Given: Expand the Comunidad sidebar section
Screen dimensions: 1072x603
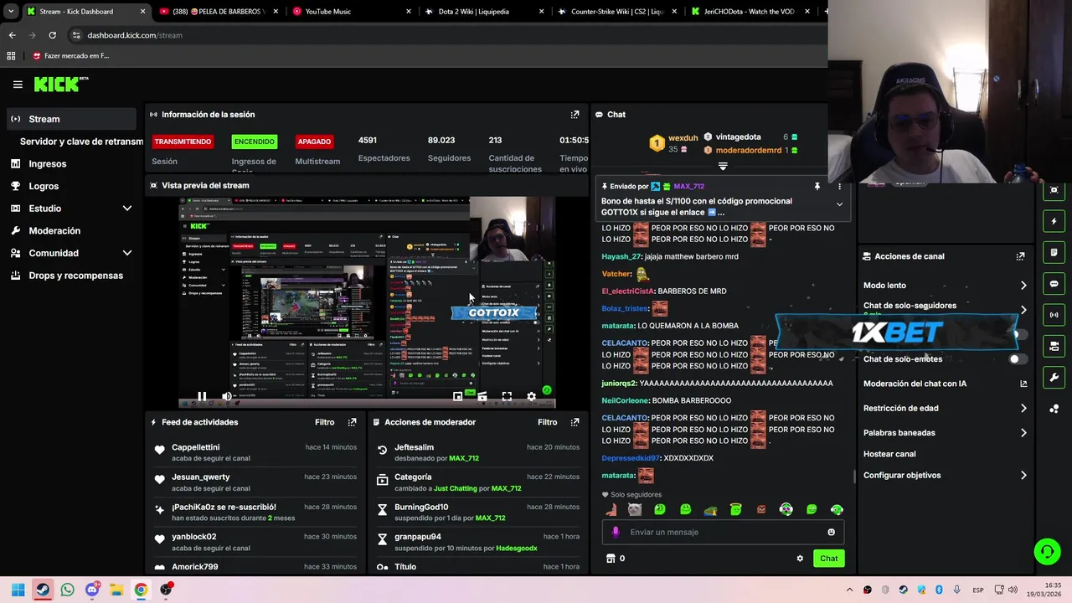Looking at the screenshot, I should [x=127, y=253].
